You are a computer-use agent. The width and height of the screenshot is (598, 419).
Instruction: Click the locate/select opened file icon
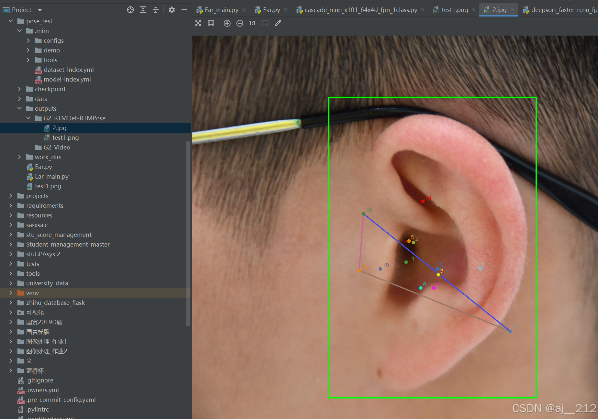click(130, 10)
